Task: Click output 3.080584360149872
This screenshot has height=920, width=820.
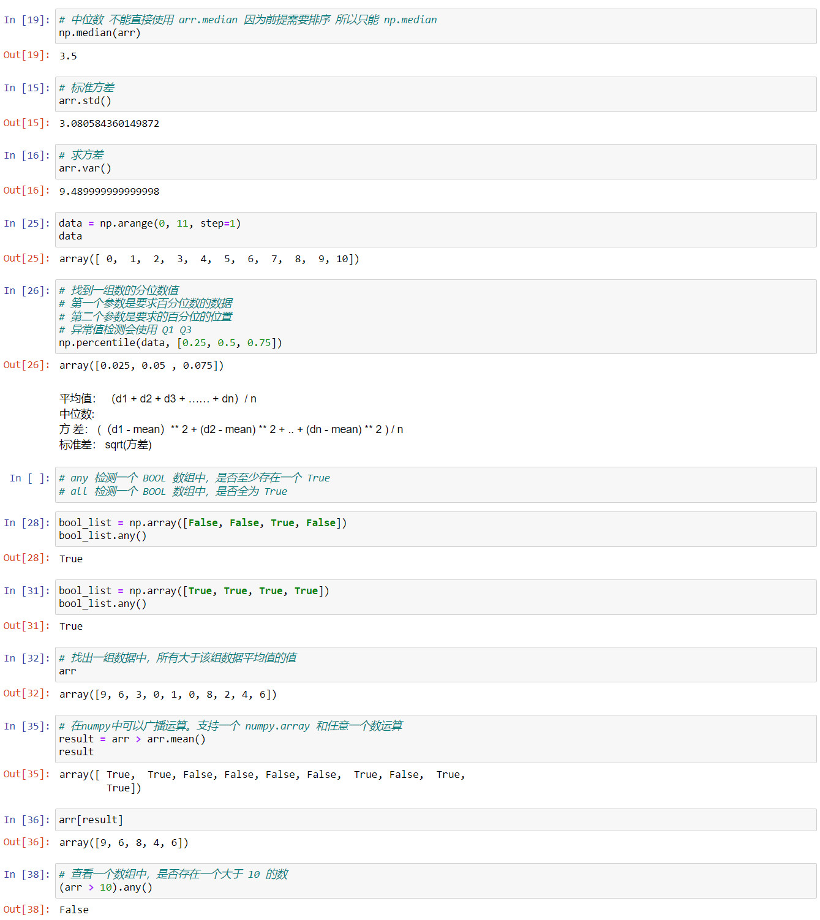Action: click(x=109, y=124)
